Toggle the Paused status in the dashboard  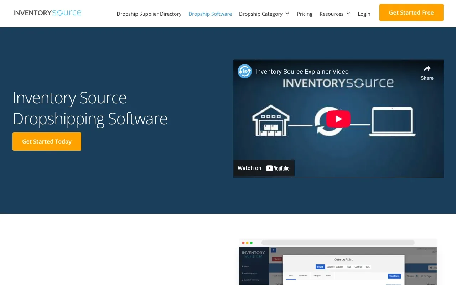coord(277,259)
